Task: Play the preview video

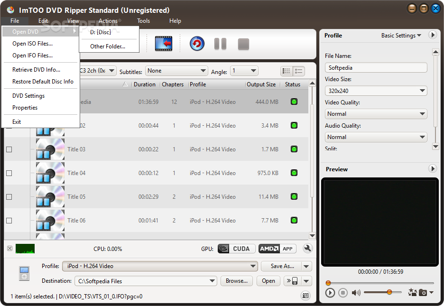Action: click(330, 293)
